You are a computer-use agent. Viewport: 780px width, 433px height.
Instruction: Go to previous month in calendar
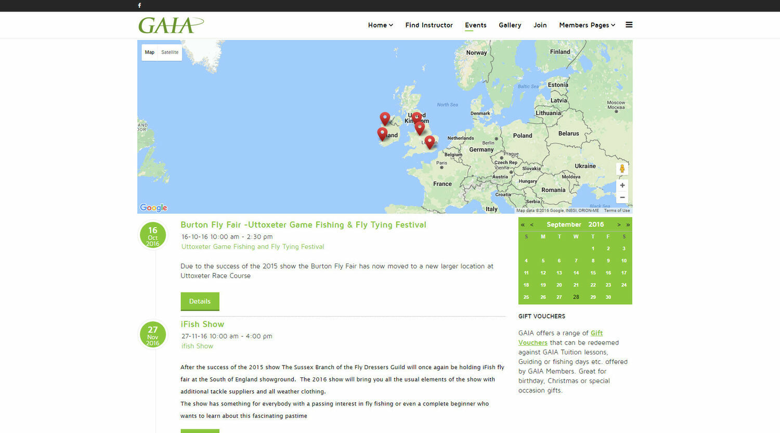(531, 225)
